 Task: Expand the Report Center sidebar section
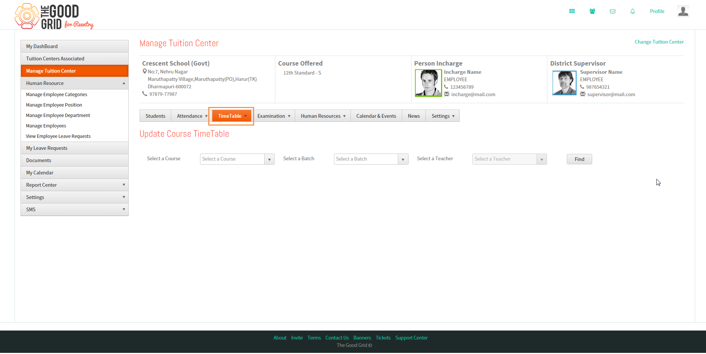(75, 185)
